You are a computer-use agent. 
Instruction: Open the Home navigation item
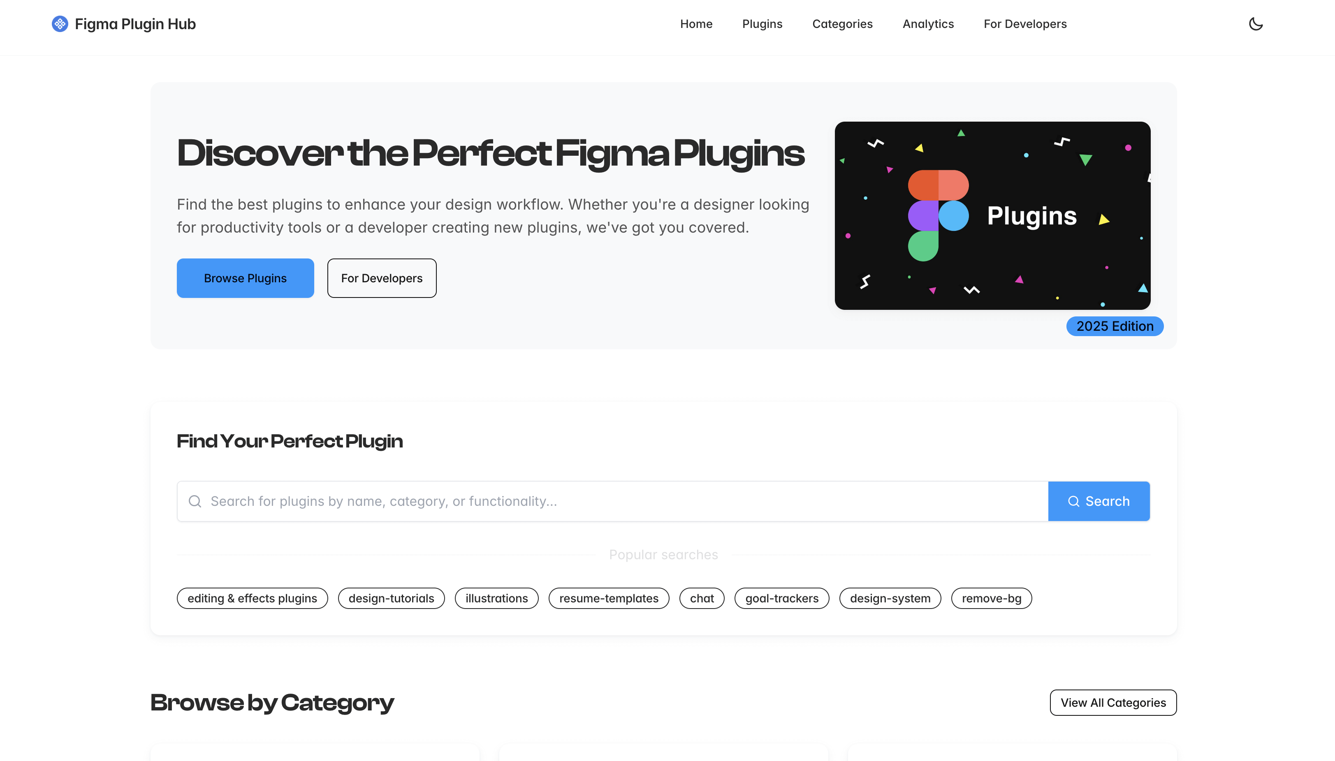tap(696, 23)
